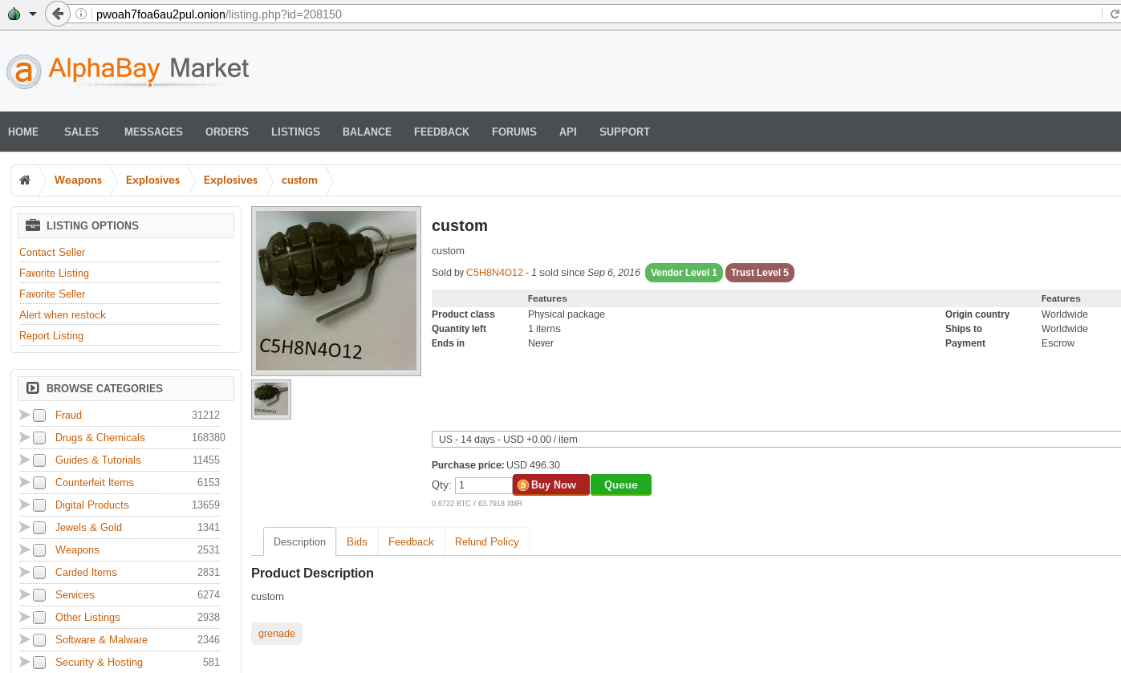Select the small product thumbnail image
The height and width of the screenshot is (673, 1121).
271,399
